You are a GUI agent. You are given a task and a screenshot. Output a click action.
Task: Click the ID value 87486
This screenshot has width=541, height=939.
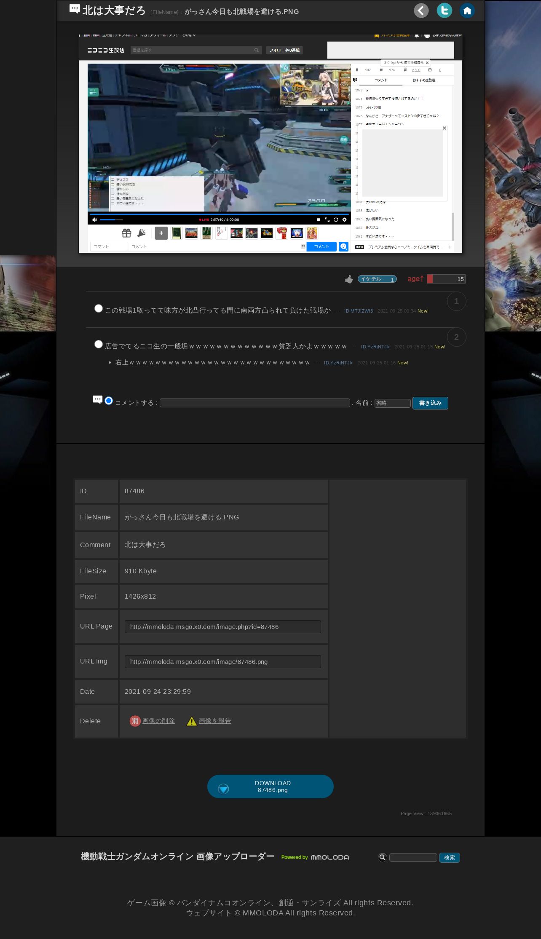click(x=134, y=491)
